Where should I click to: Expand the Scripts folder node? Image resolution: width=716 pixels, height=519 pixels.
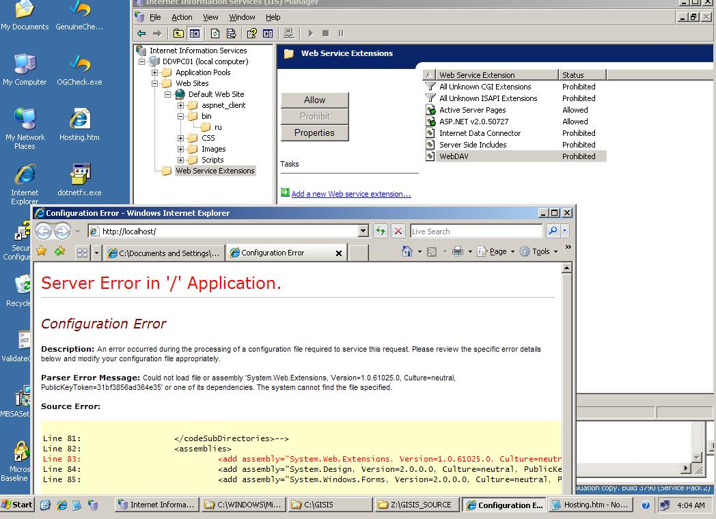pyautogui.click(x=181, y=160)
